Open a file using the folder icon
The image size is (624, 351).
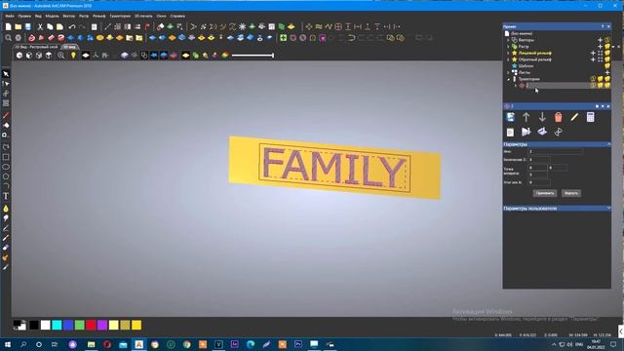[18, 26]
